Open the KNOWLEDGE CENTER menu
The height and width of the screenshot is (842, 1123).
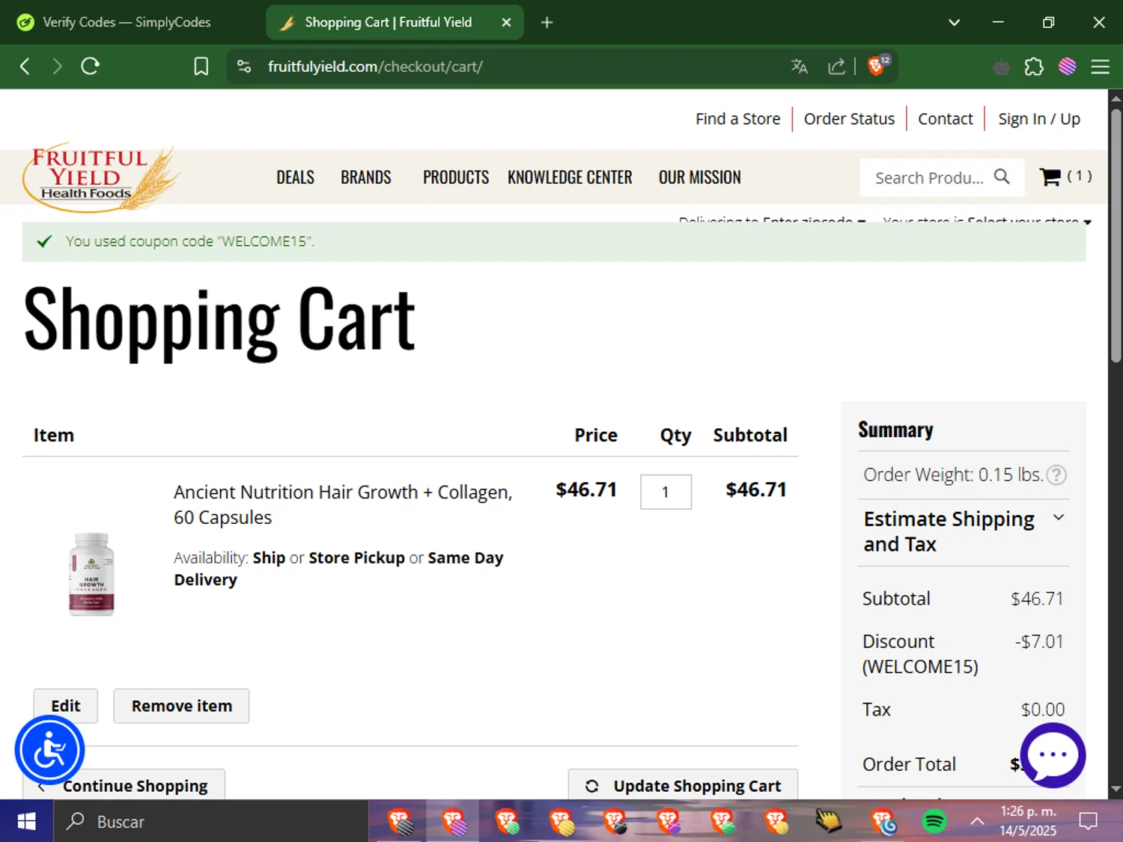[570, 177]
